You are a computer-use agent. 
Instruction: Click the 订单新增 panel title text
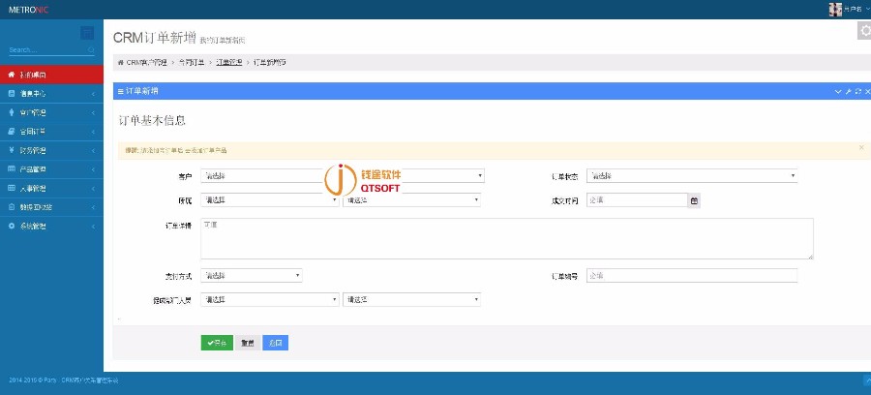pos(141,91)
